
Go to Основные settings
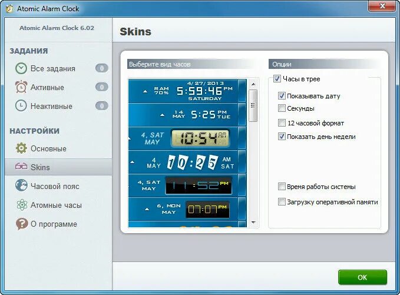click(x=48, y=148)
